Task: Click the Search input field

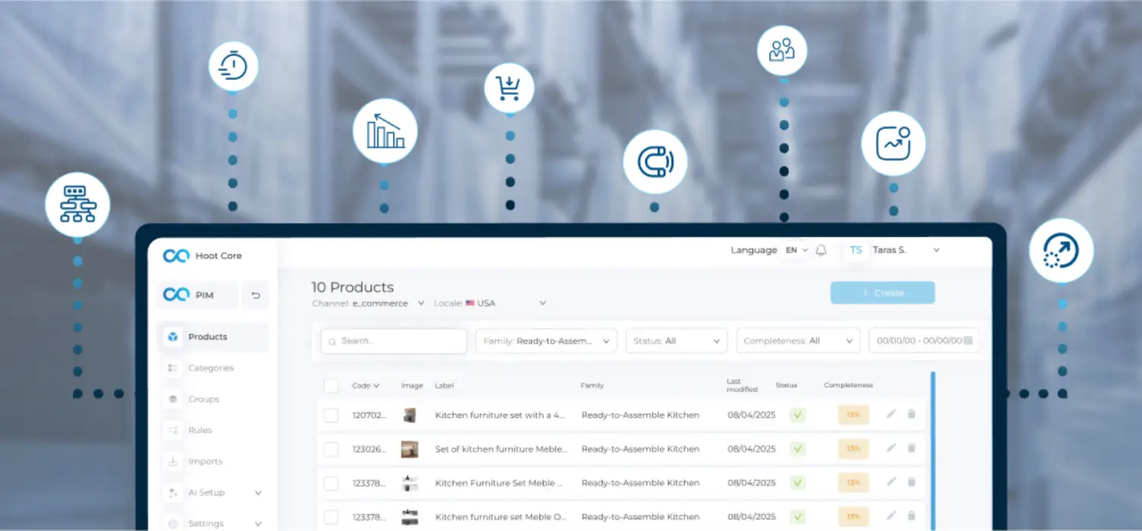Action: pyautogui.click(x=394, y=341)
